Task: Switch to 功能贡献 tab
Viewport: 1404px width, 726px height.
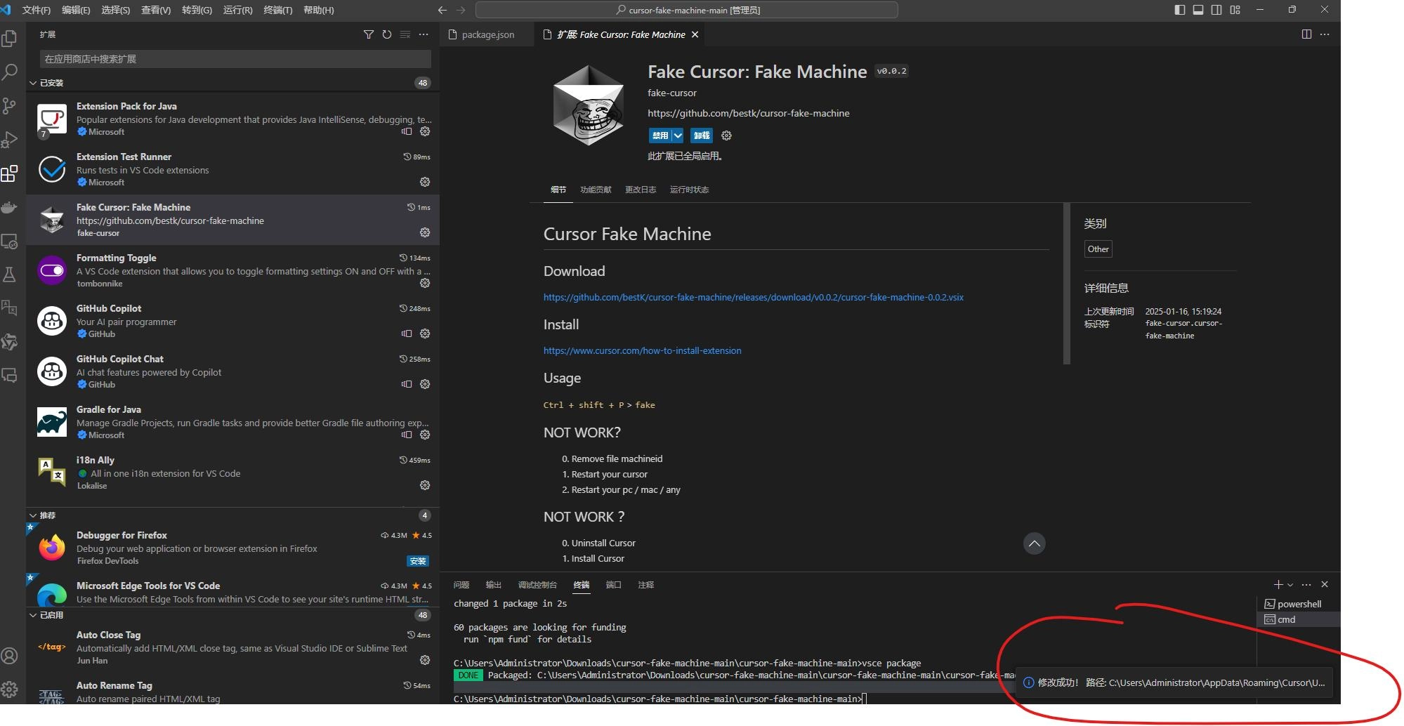Action: click(x=596, y=190)
